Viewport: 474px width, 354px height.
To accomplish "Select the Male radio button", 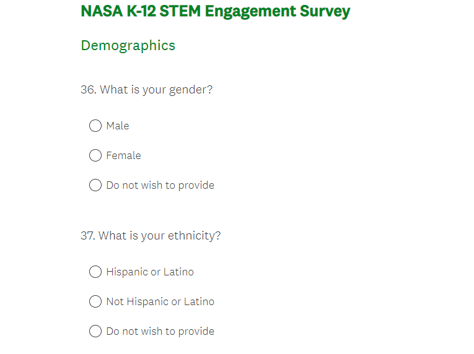I will point(95,126).
